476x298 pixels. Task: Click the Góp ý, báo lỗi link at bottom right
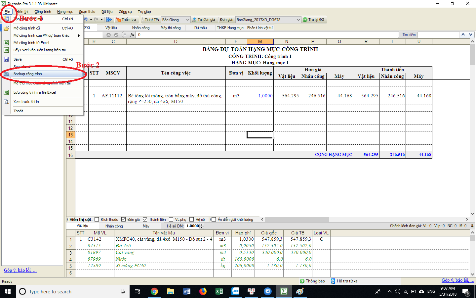pos(455,280)
